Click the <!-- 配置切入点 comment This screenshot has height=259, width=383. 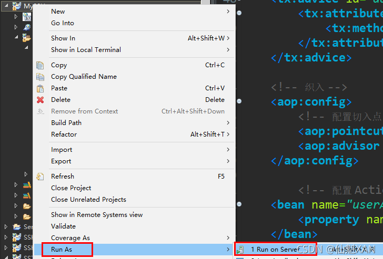coord(340,117)
